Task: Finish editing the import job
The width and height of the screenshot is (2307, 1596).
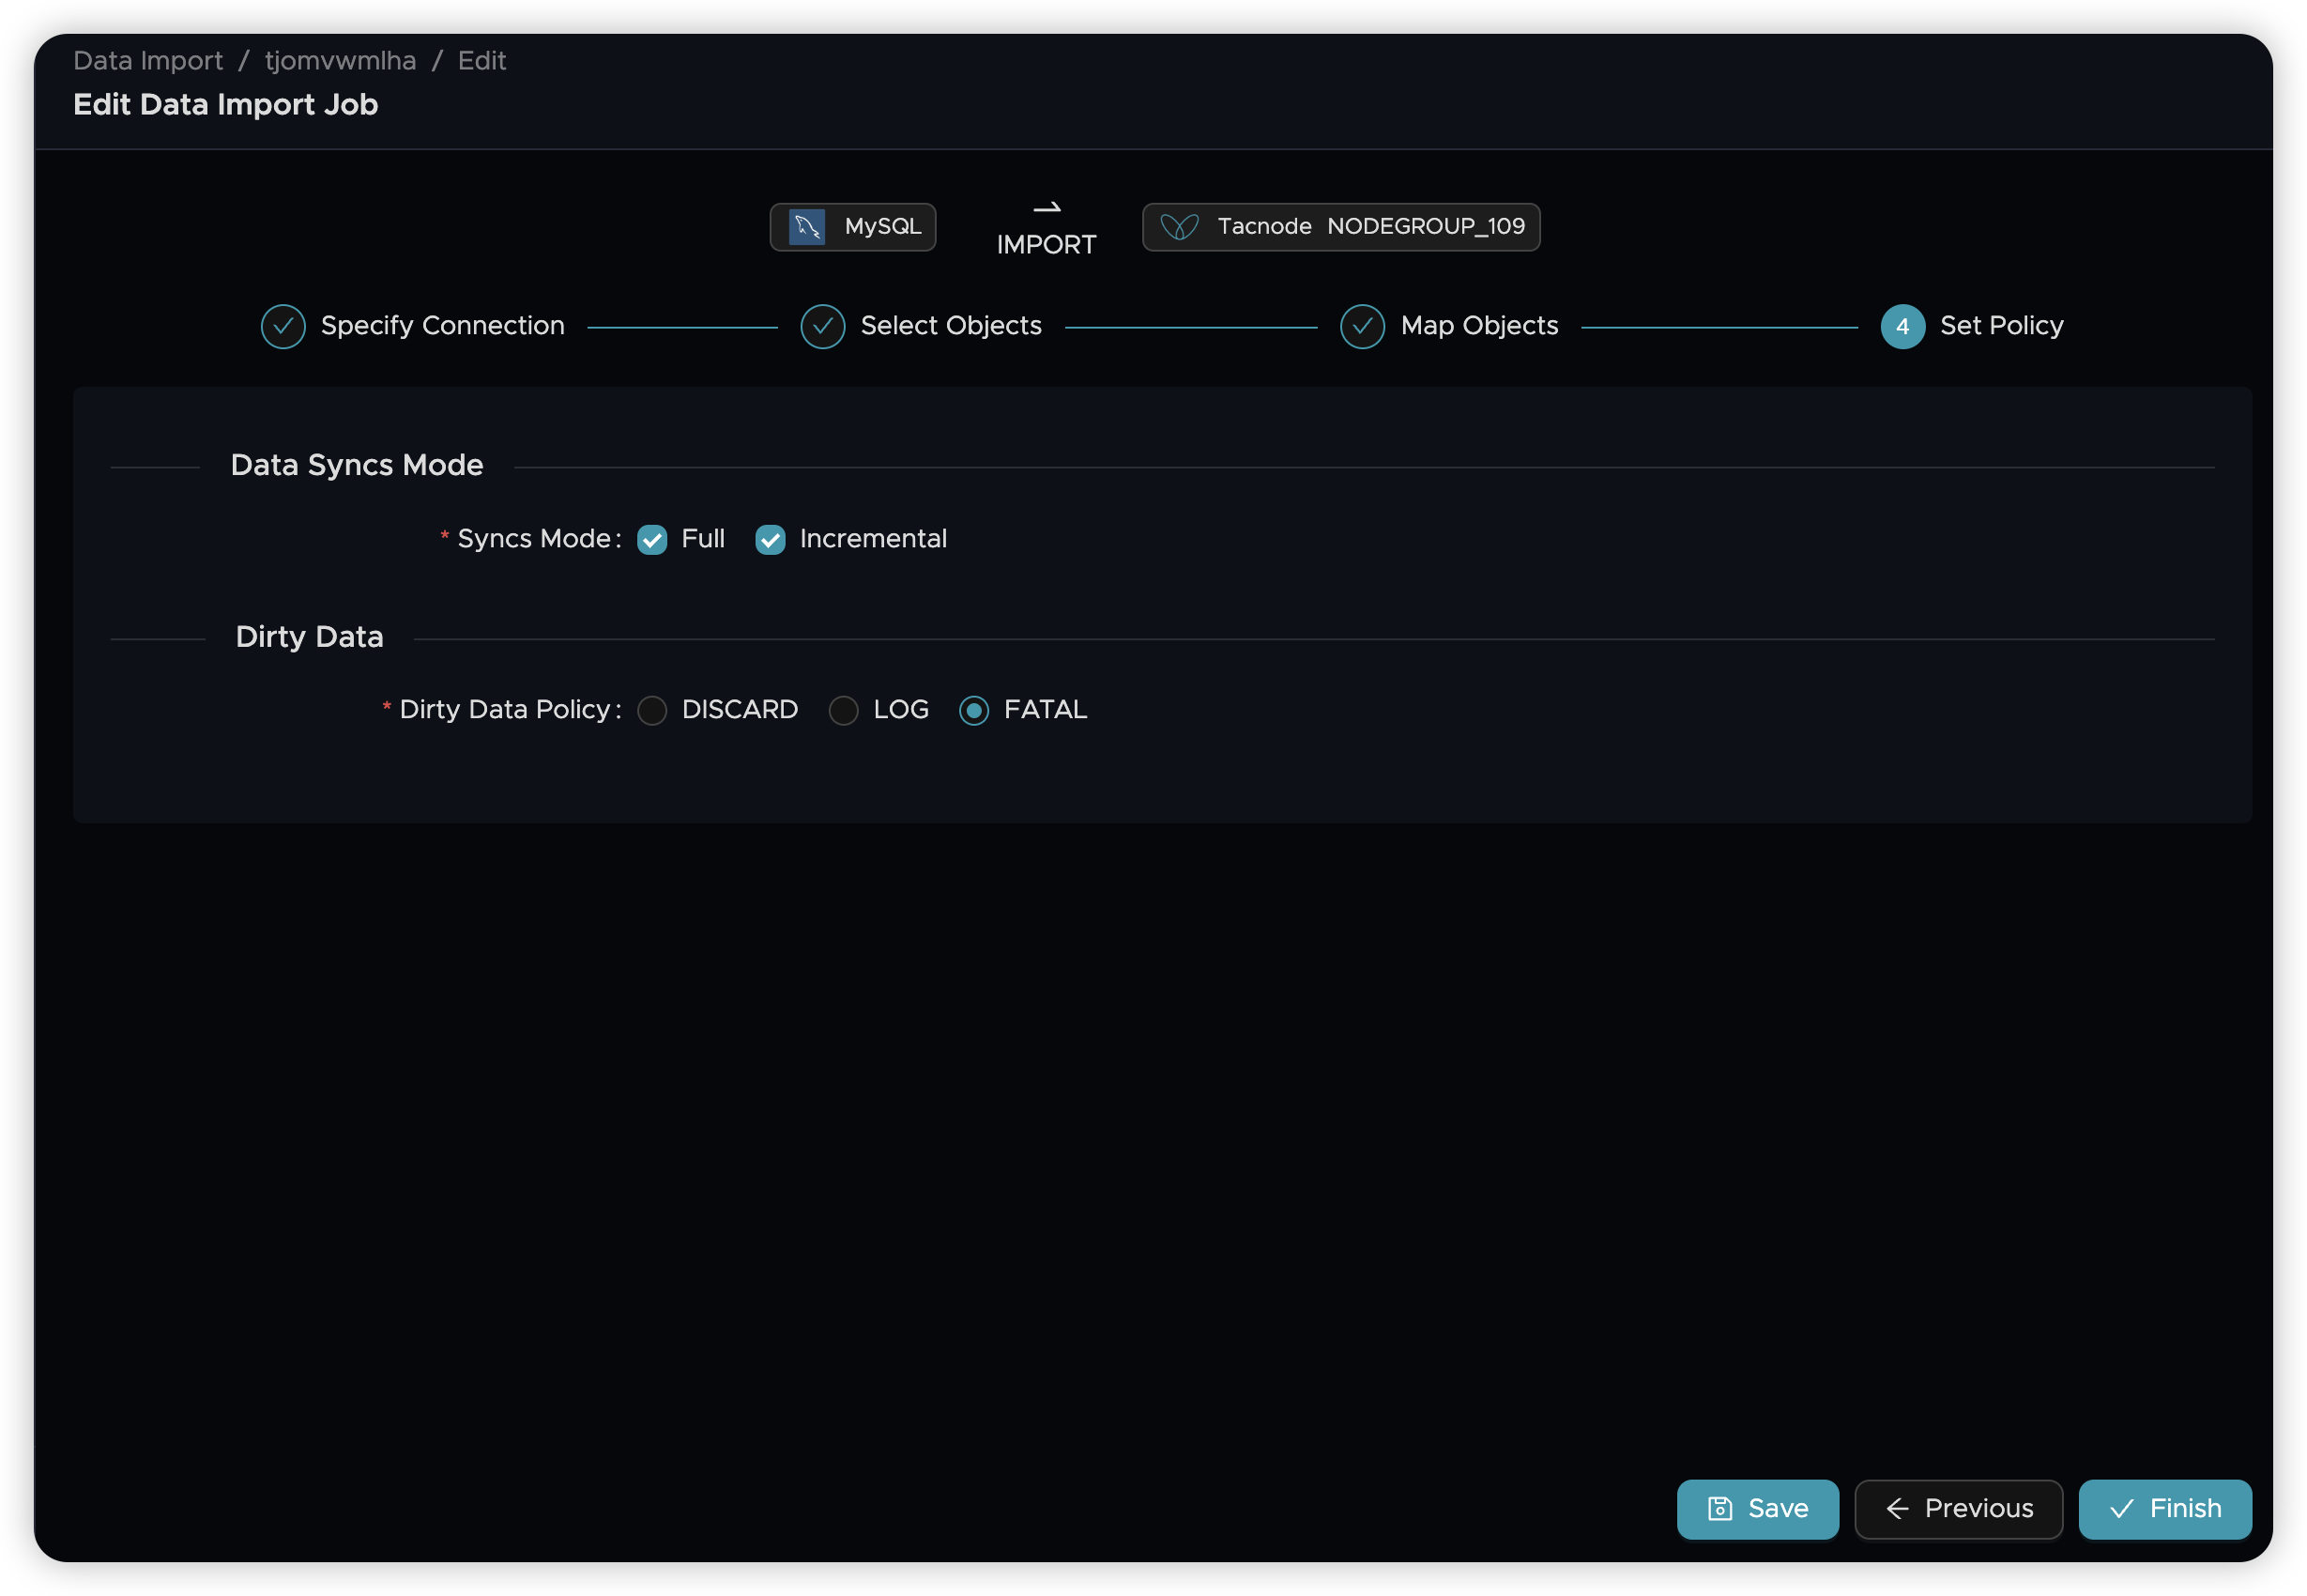Action: click(2164, 1508)
